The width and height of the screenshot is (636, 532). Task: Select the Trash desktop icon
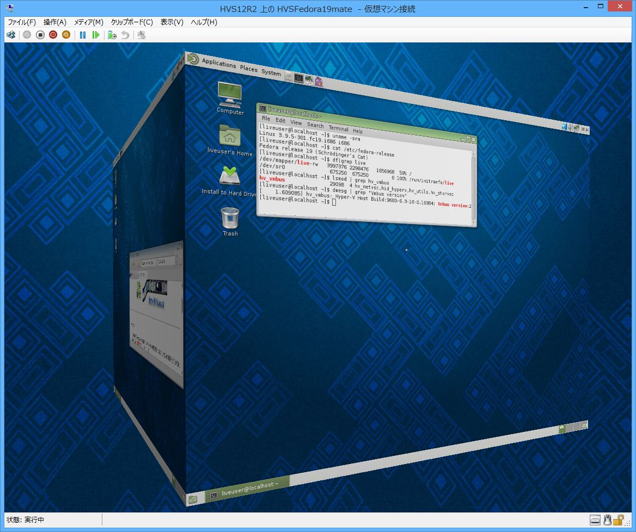click(x=230, y=221)
